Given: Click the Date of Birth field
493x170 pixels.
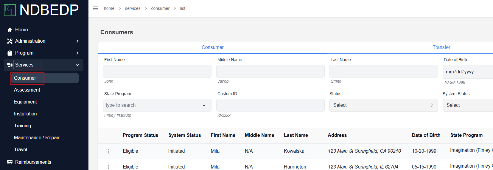Looking at the screenshot, I should point(468,72).
